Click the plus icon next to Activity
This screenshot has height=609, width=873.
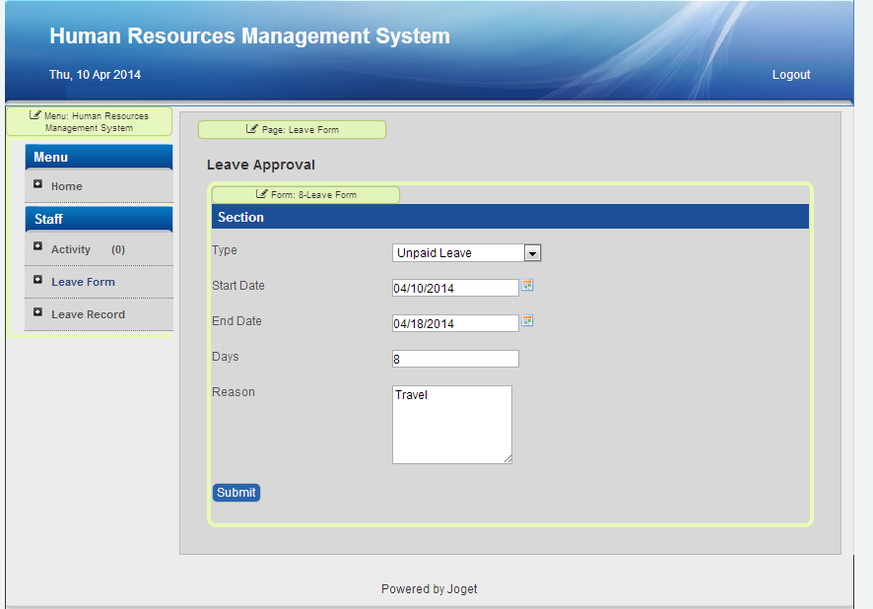pos(37,246)
